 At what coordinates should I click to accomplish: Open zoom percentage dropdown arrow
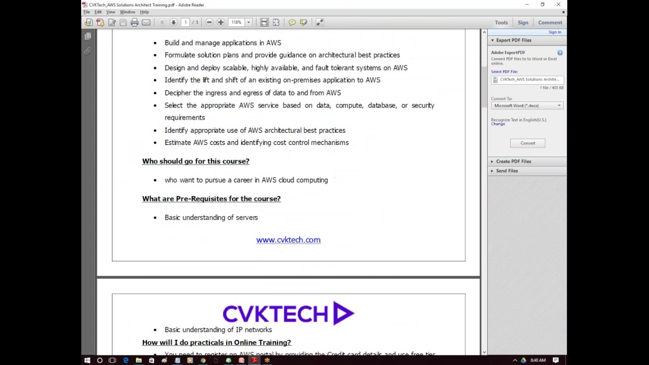click(248, 22)
